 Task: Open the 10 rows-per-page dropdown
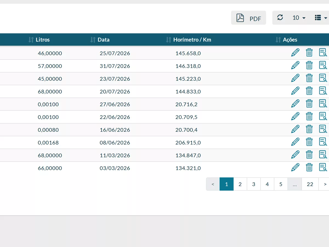(299, 18)
